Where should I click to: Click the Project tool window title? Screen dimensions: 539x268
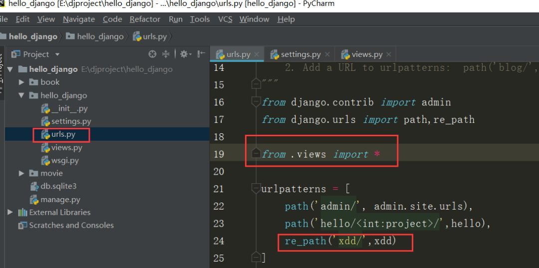coord(36,54)
